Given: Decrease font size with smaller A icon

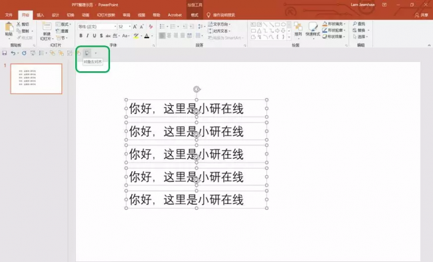Looking at the screenshot, I should coord(142,27).
